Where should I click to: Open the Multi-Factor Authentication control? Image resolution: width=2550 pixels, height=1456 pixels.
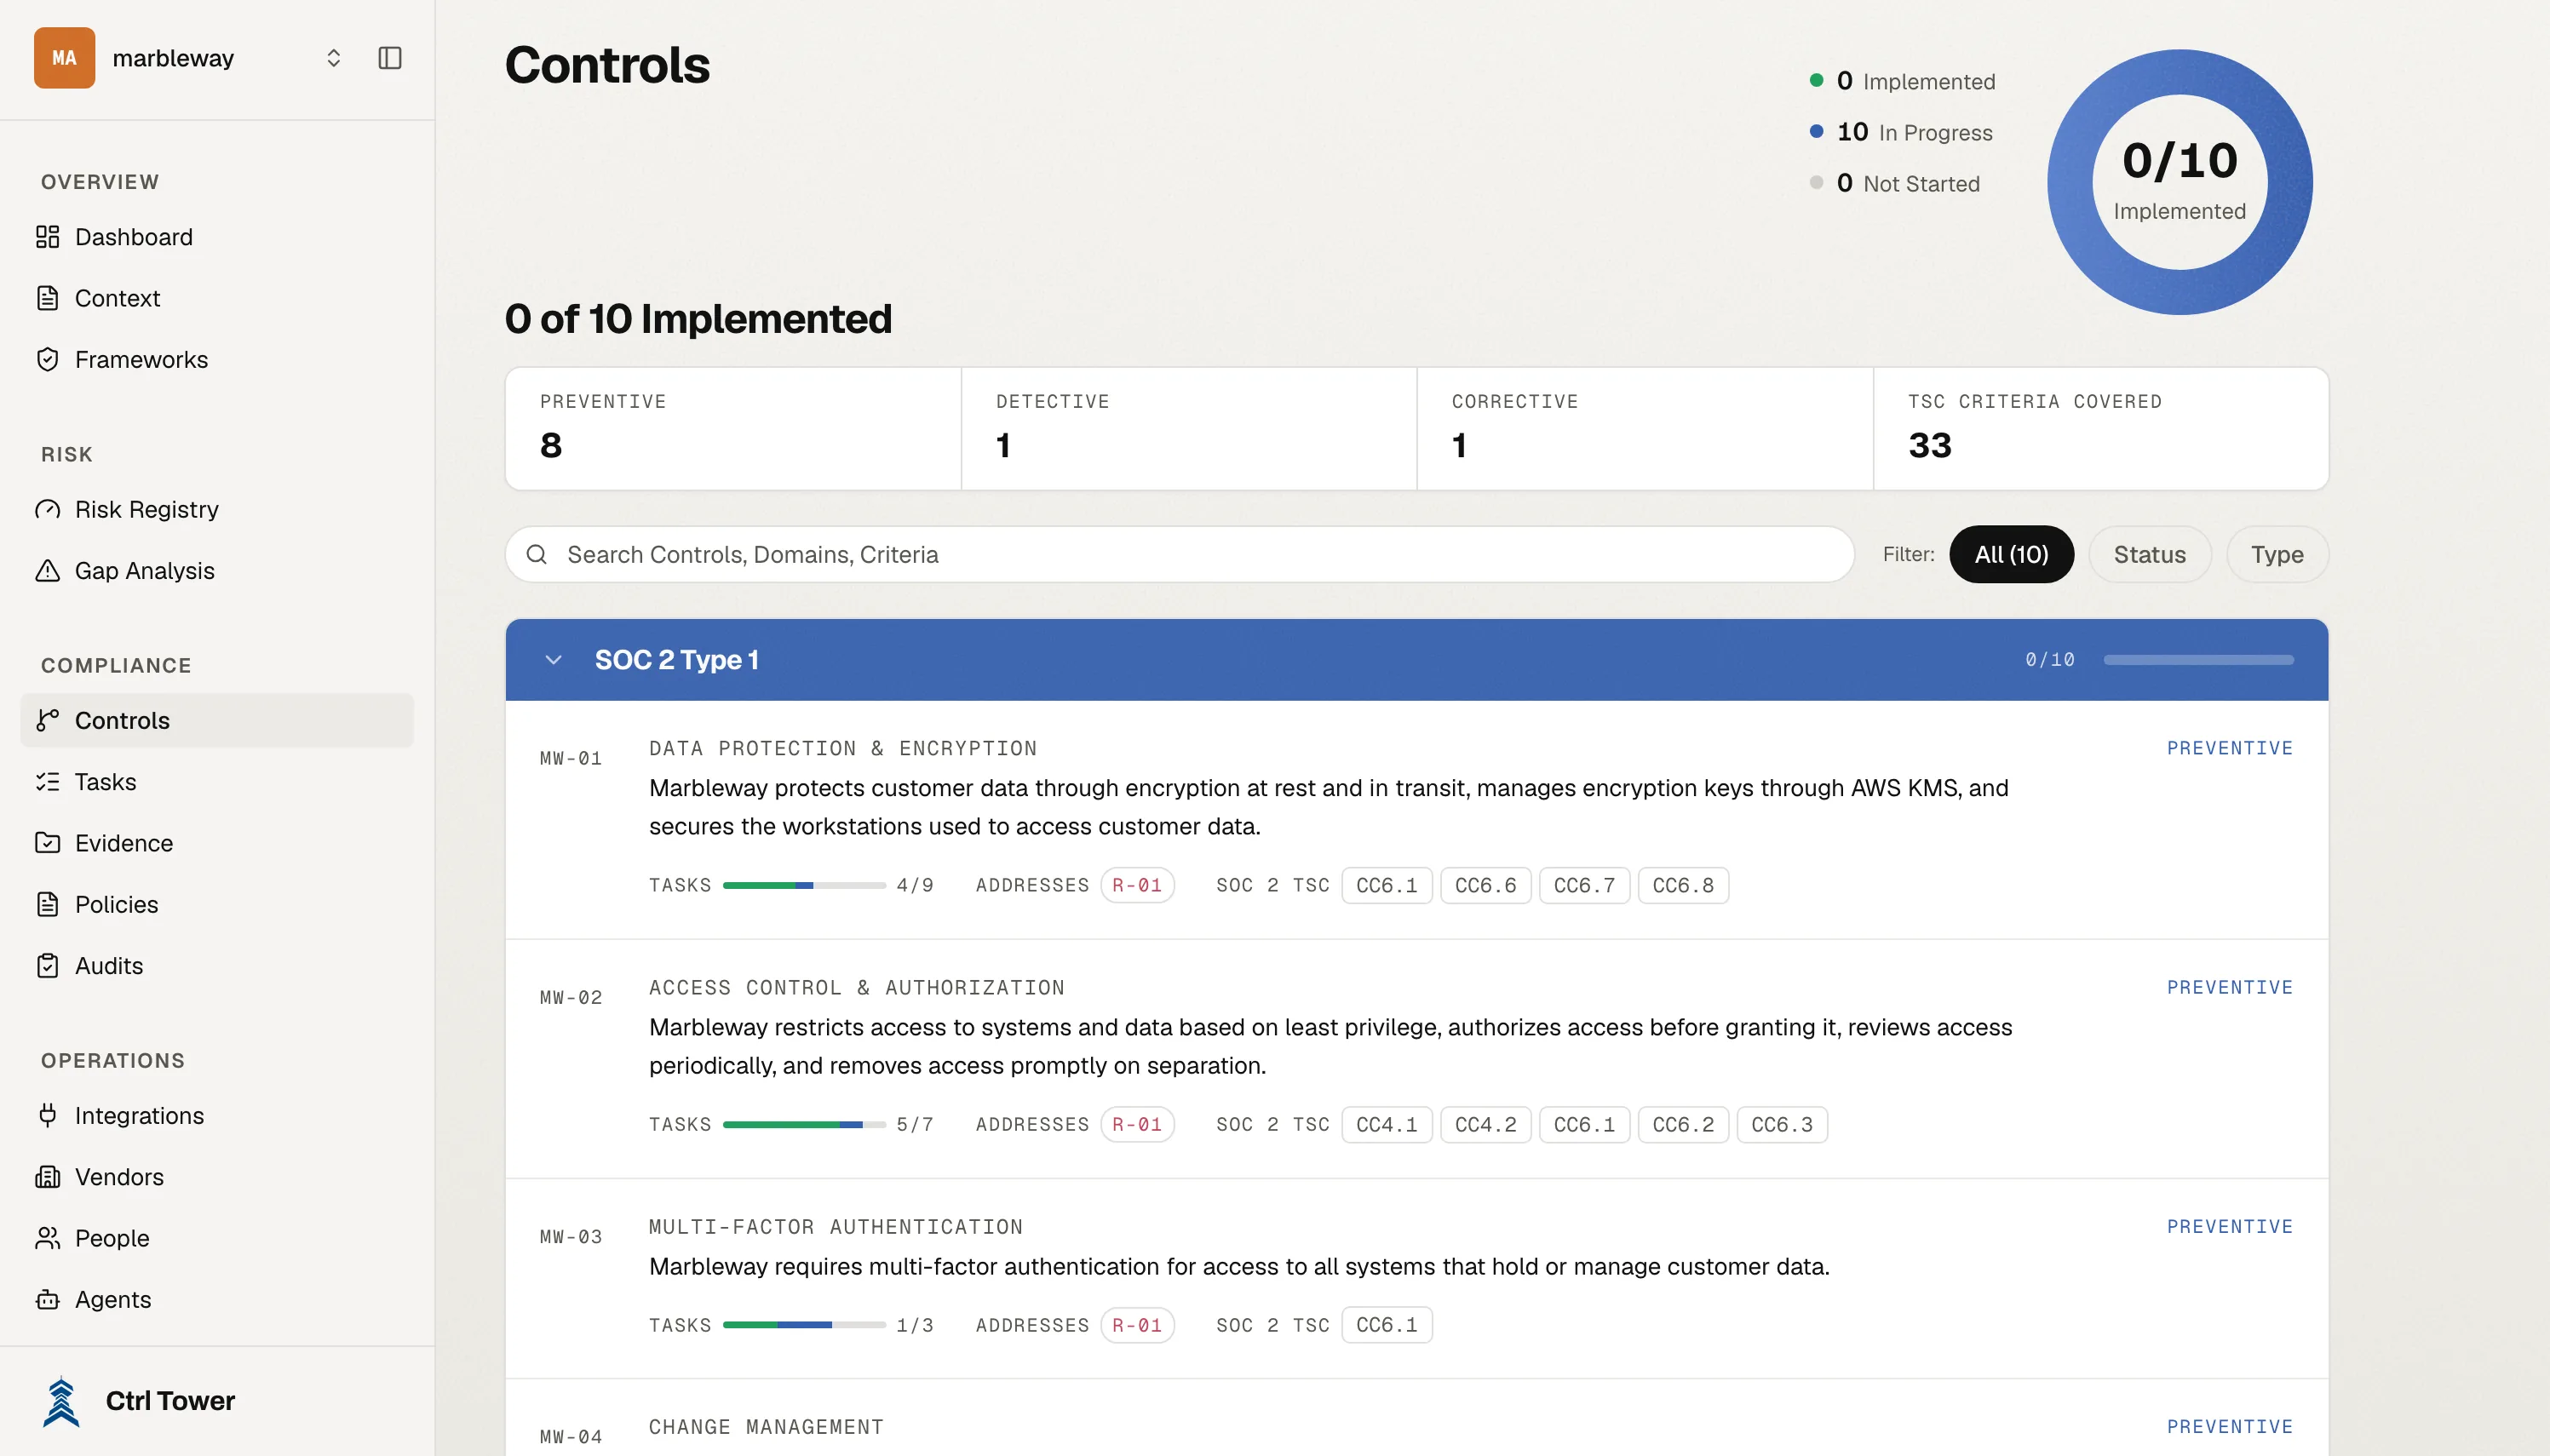[x=1417, y=1278]
